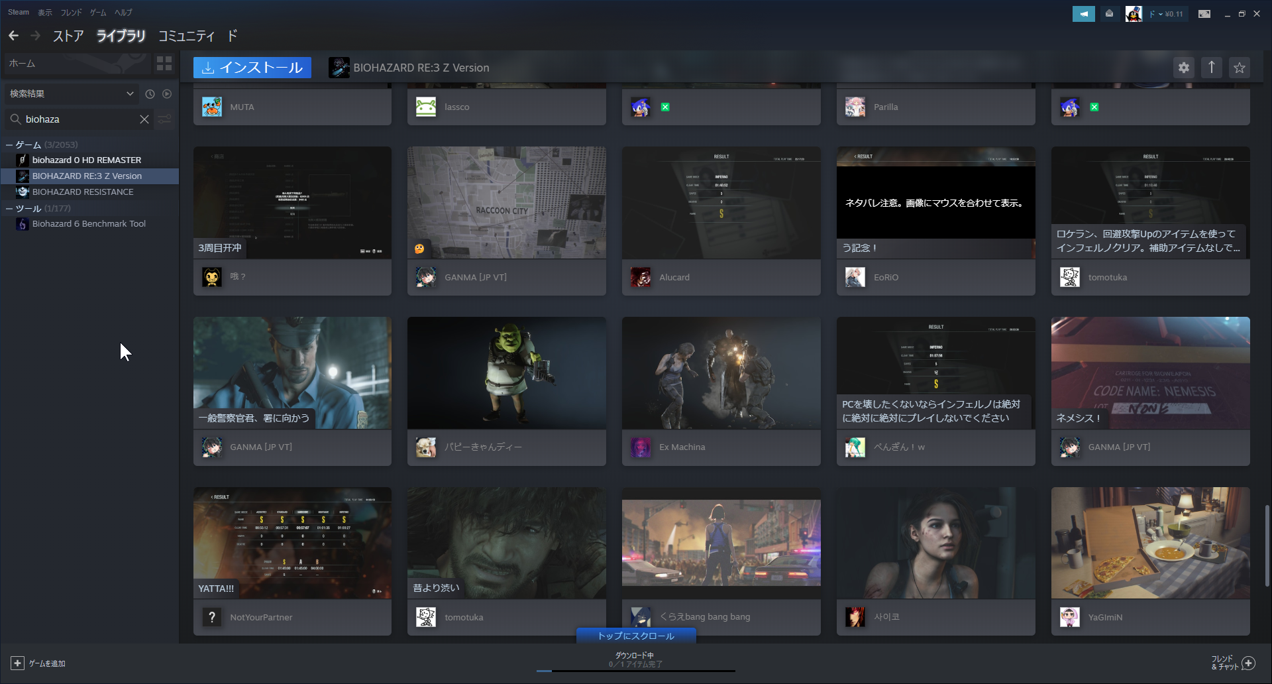Click the BIOHAZARD RE:3 game icon in header
Image resolution: width=1272 pixels, height=684 pixels.
point(339,68)
